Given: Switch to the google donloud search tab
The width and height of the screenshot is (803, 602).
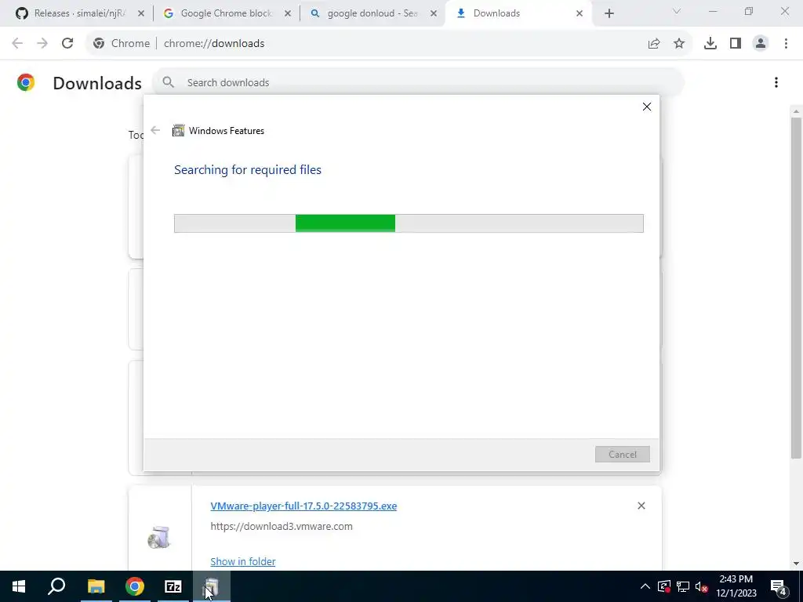Looking at the screenshot, I should pyautogui.click(x=367, y=13).
